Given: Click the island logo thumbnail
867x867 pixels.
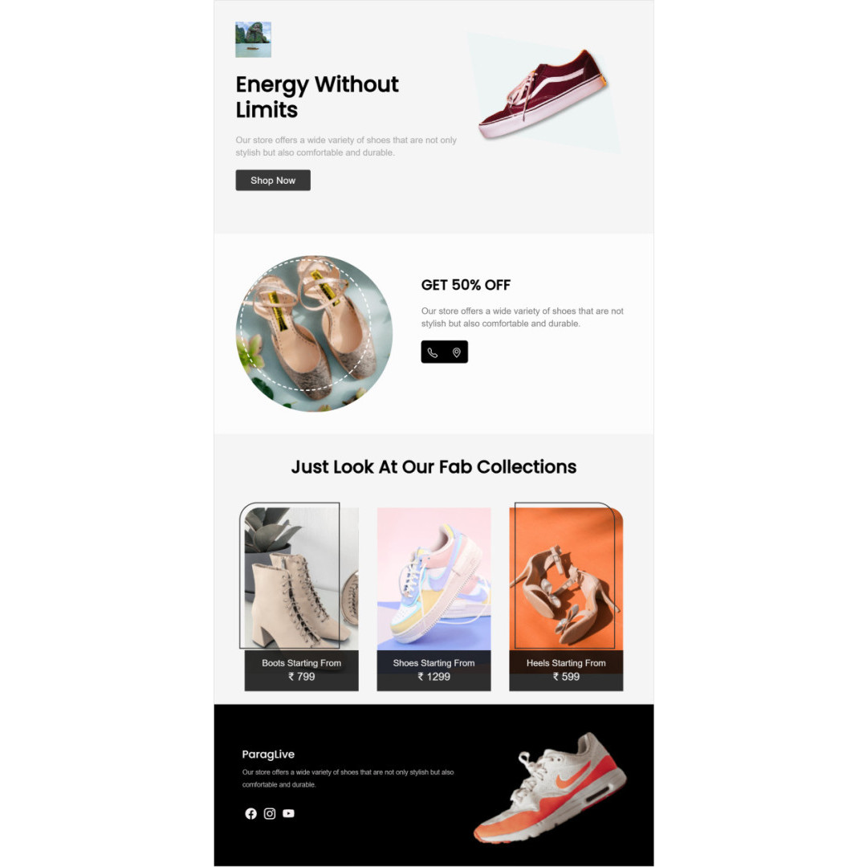Looking at the screenshot, I should click(x=253, y=39).
